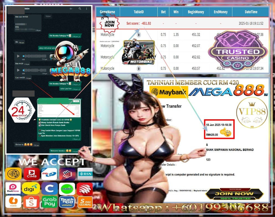Click the Maybank logo on the receipt

point(169,92)
